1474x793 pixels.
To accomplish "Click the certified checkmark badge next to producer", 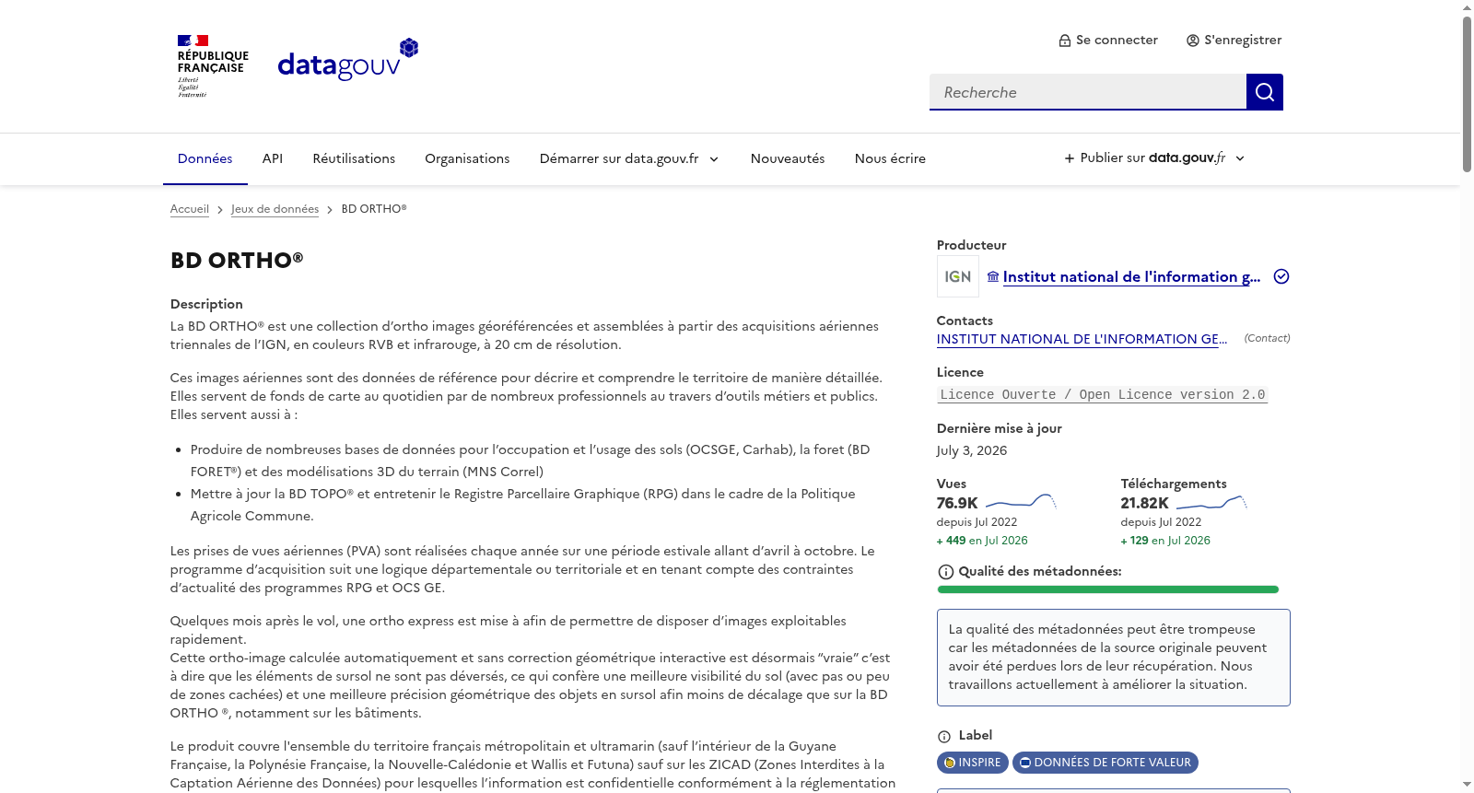I will pyautogui.click(x=1281, y=276).
